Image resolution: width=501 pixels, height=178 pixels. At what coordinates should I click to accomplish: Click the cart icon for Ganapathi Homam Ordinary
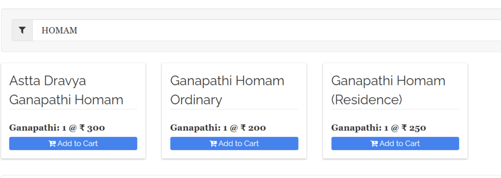point(213,144)
